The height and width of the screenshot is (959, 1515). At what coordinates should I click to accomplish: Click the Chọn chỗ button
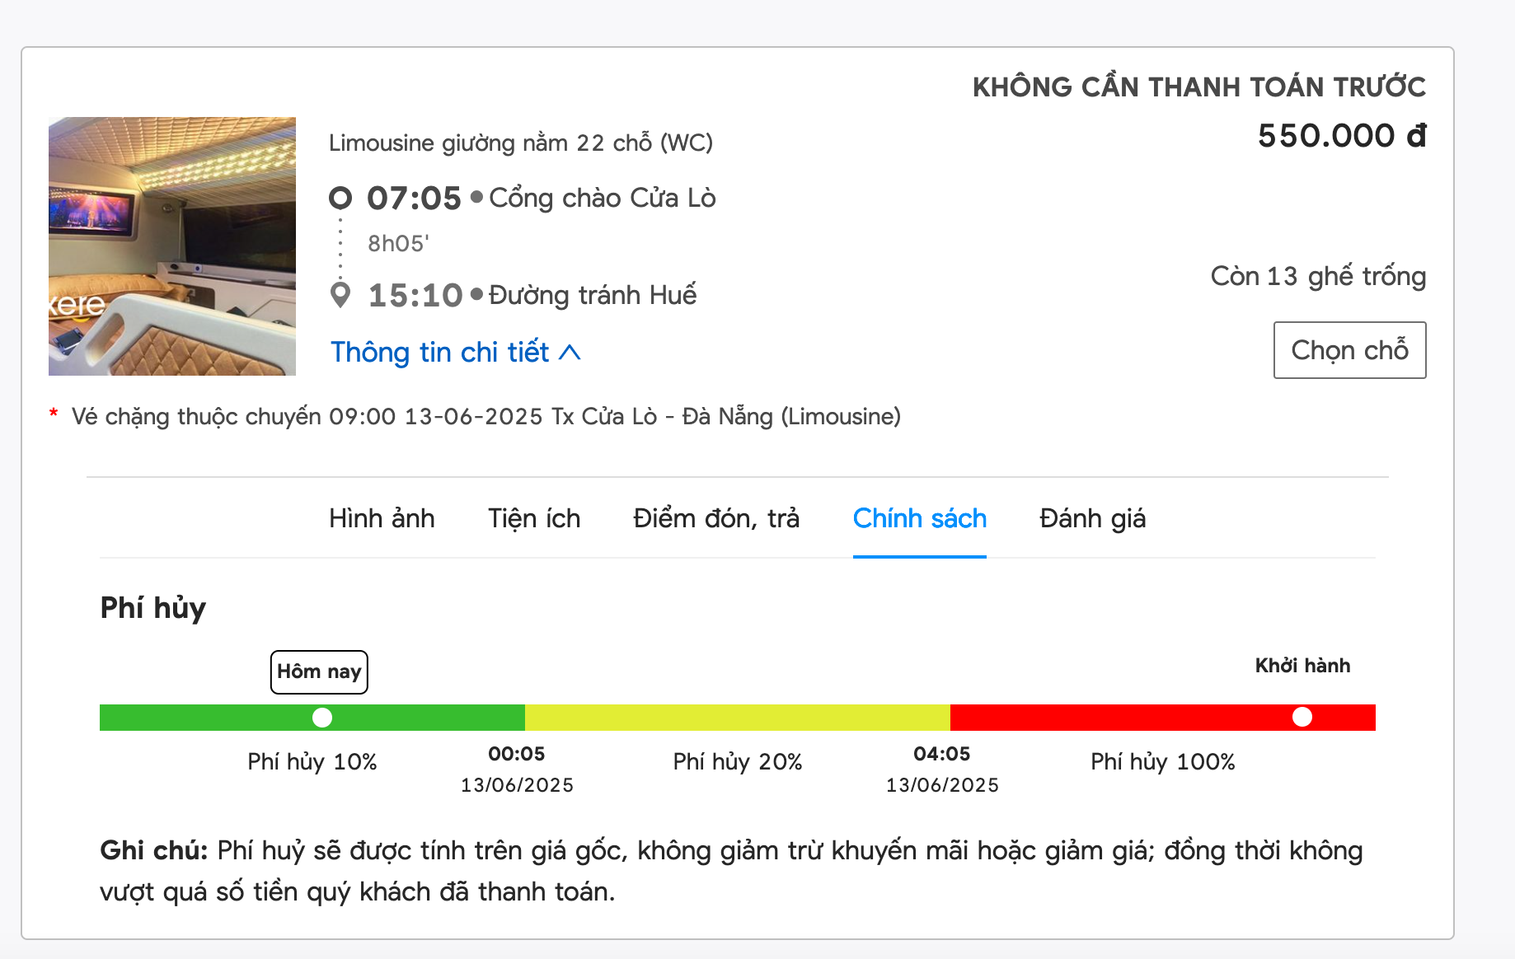[1350, 350]
